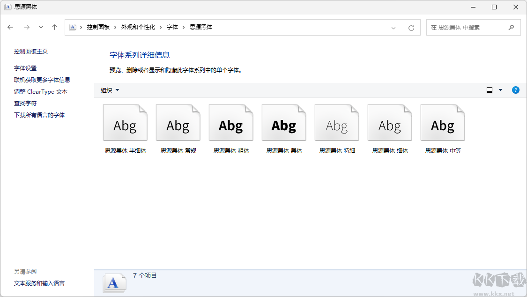527x297 pixels.
Task: Open 调整 ClearType 文本 settings
Action: click(41, 91)
